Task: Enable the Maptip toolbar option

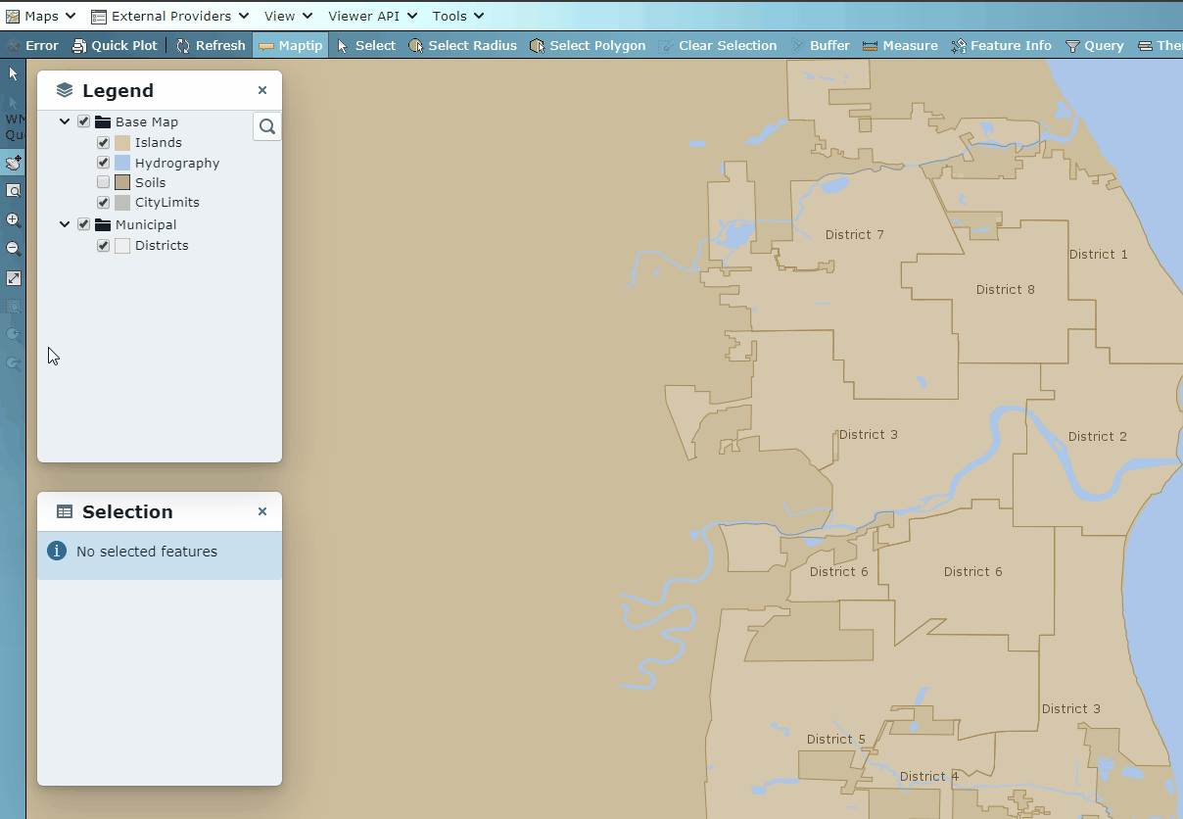Action: pyautogui.click(x=290, y=45)
